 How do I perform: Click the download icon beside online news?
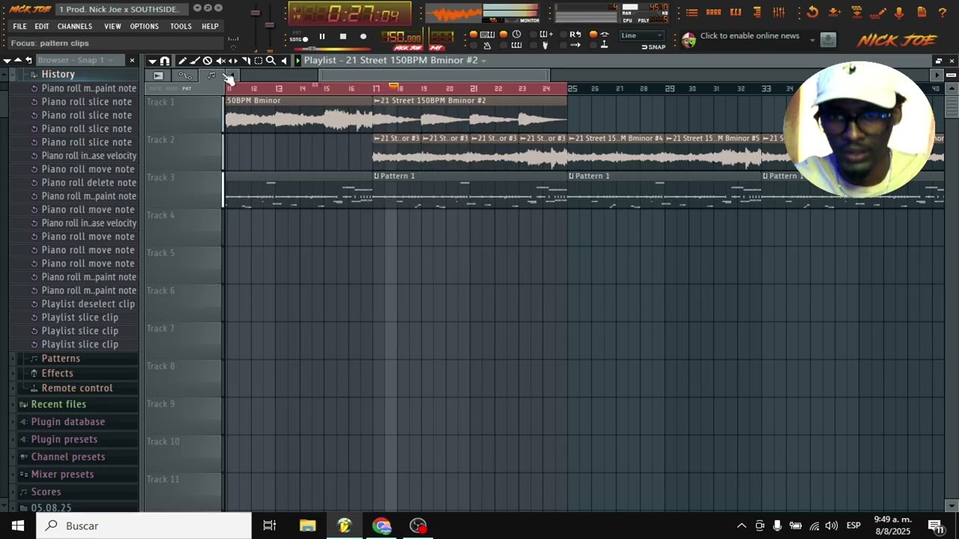click(x=828, y=40)
